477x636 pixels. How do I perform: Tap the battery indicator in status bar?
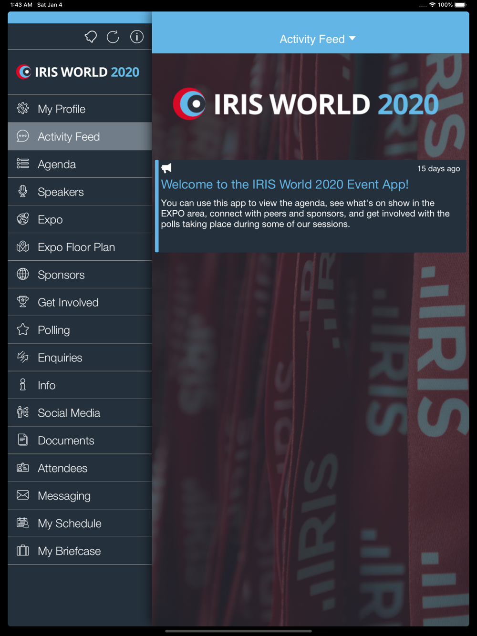point(460,5)
